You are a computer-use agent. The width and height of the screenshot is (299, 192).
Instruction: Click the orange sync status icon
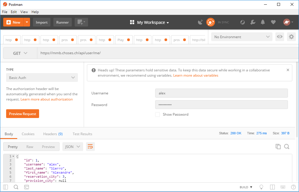211,22
